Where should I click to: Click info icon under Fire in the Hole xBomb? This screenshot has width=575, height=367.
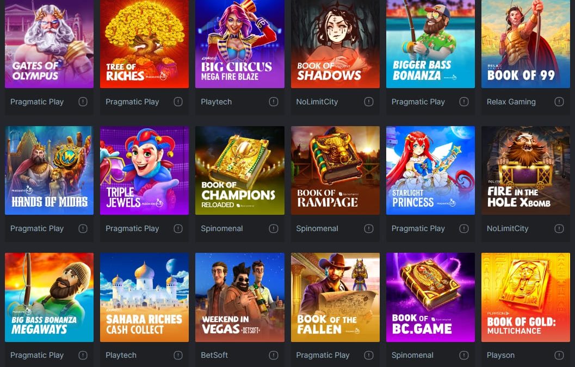point(559,228)
